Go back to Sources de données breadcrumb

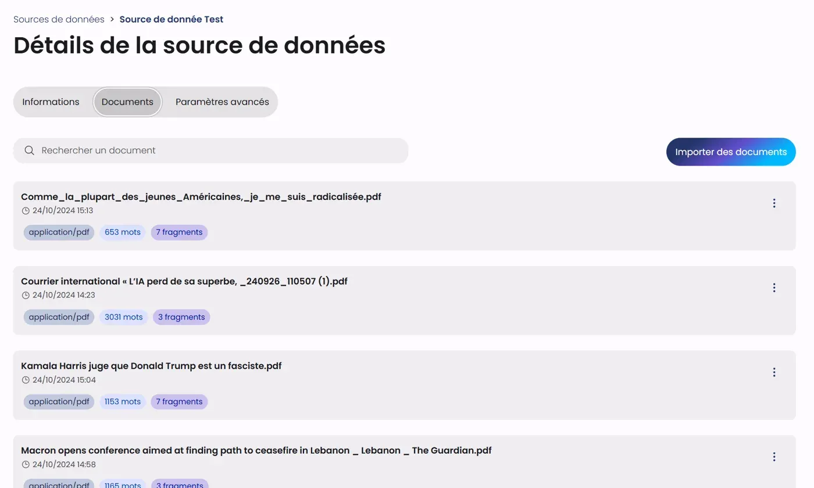coord(59,19)
